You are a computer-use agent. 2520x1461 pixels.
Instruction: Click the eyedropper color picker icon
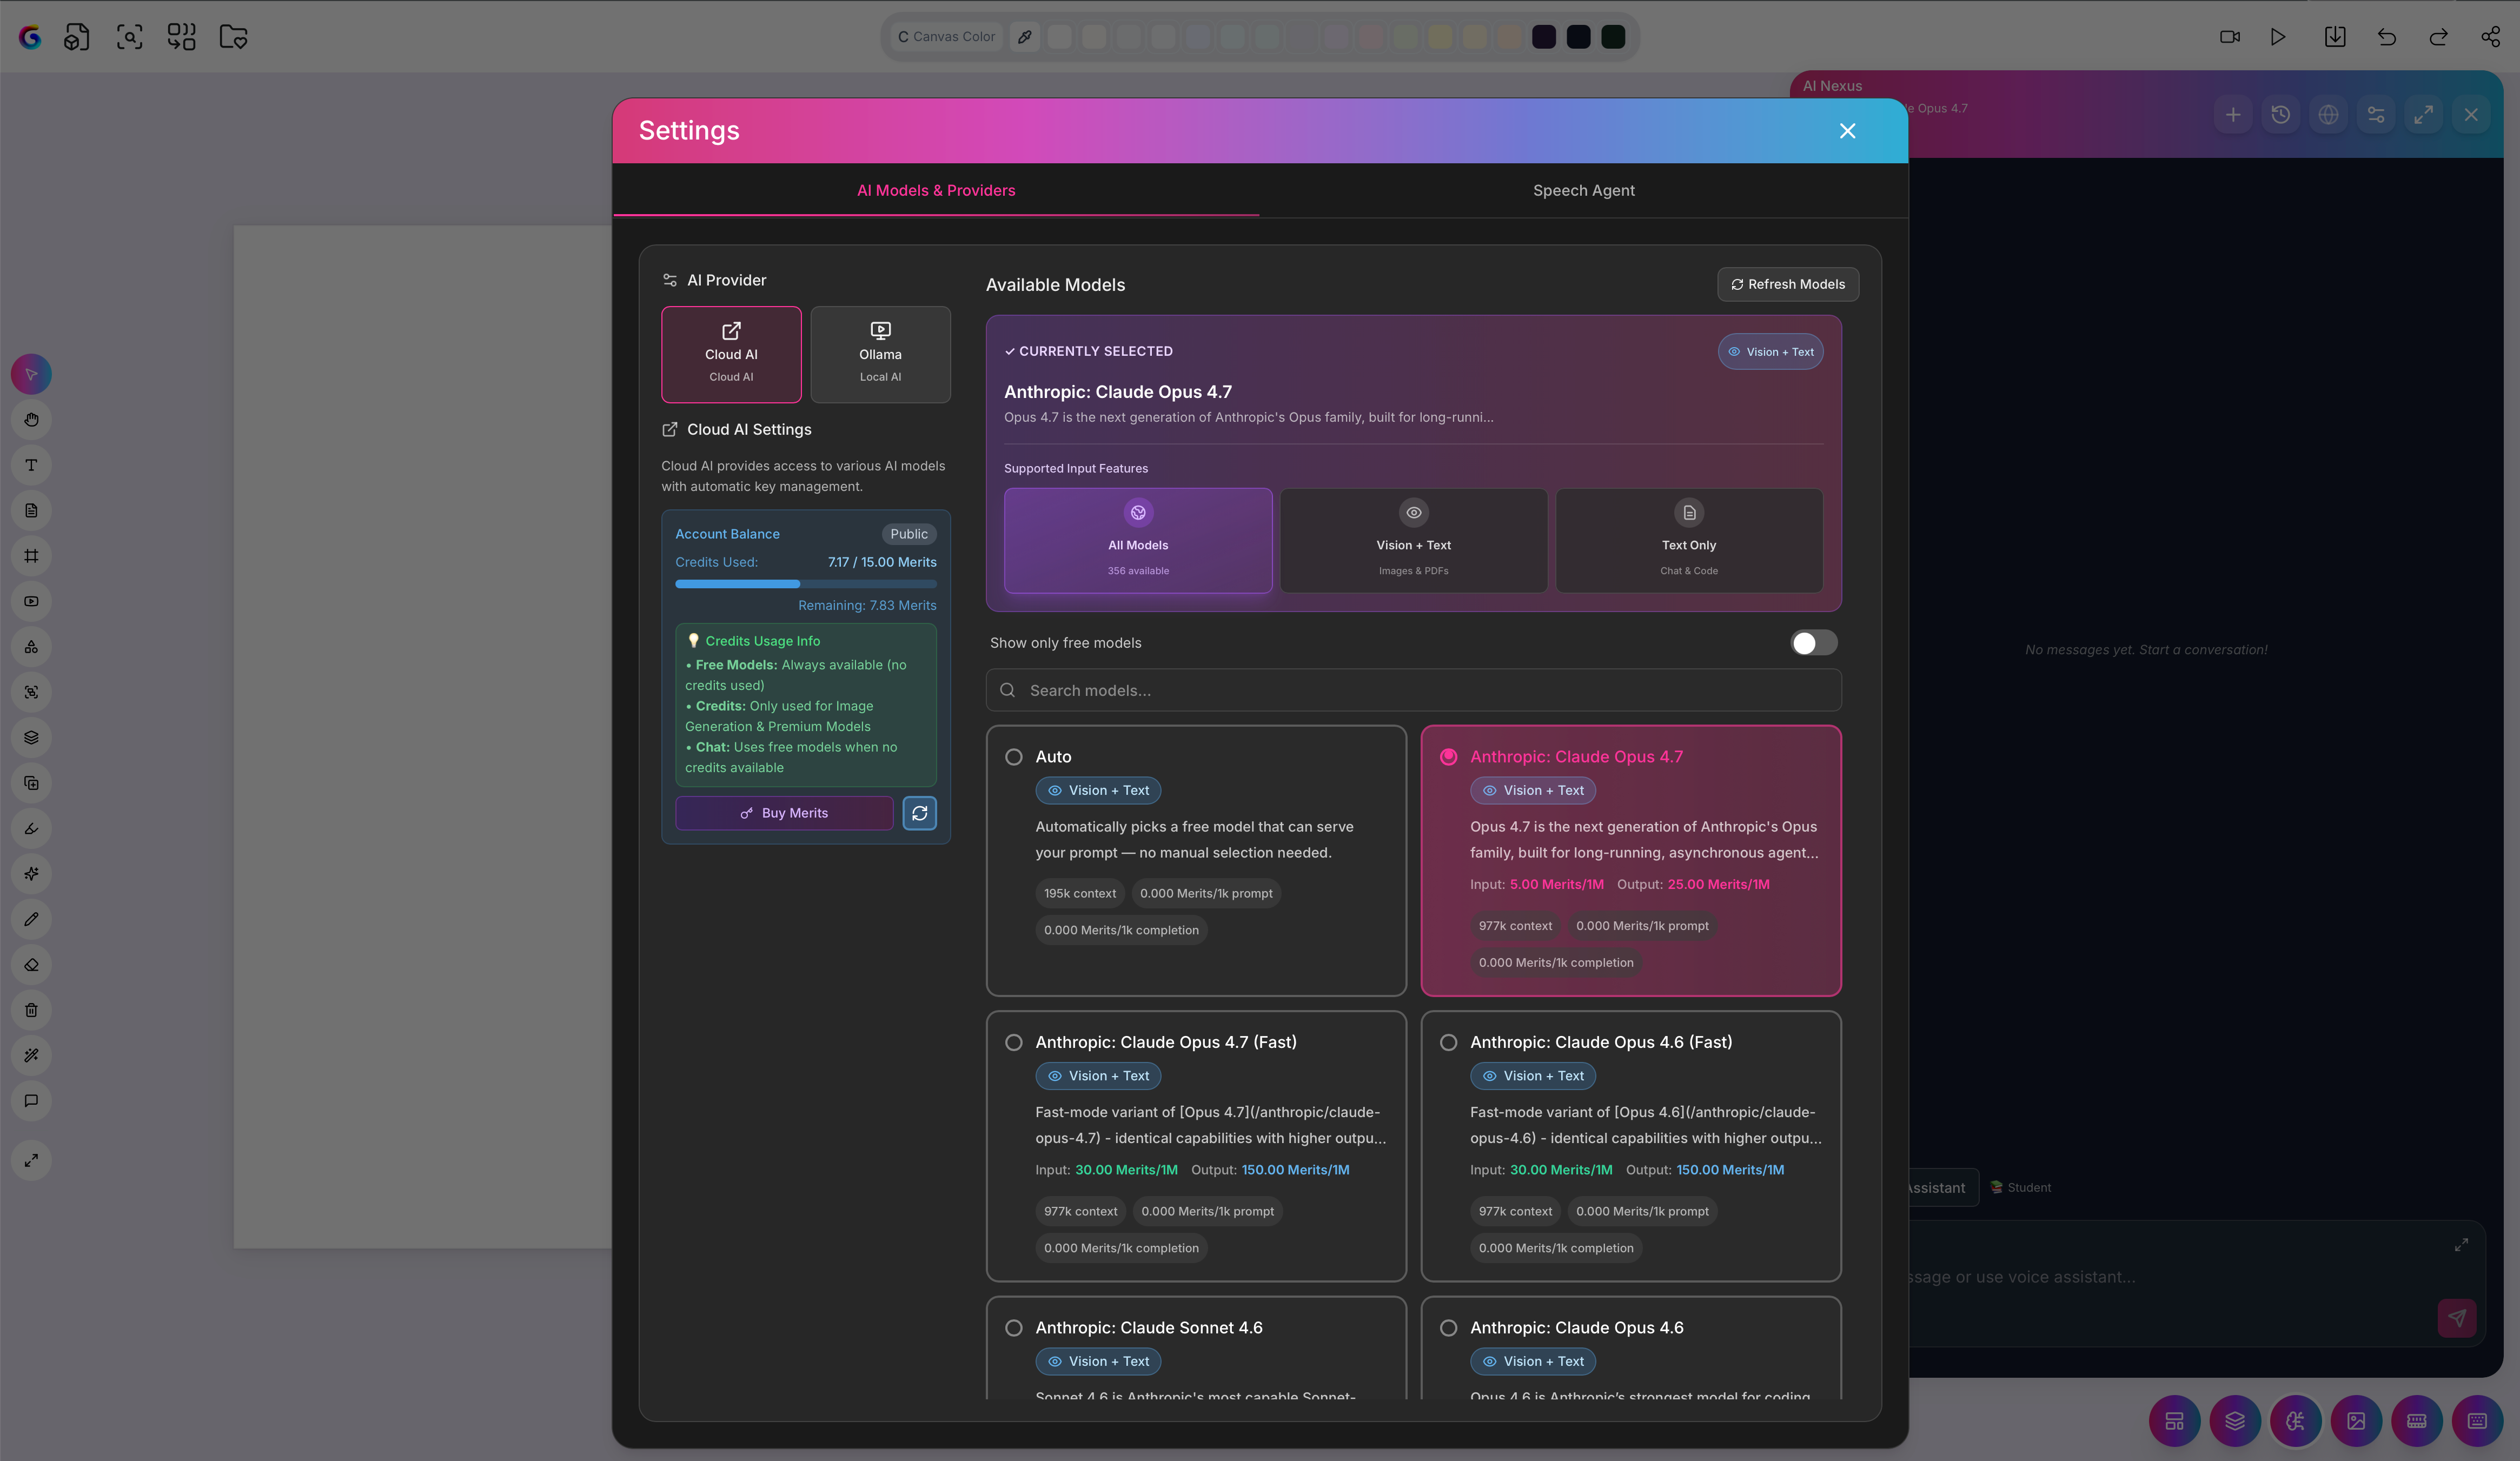coord(1025,37)
